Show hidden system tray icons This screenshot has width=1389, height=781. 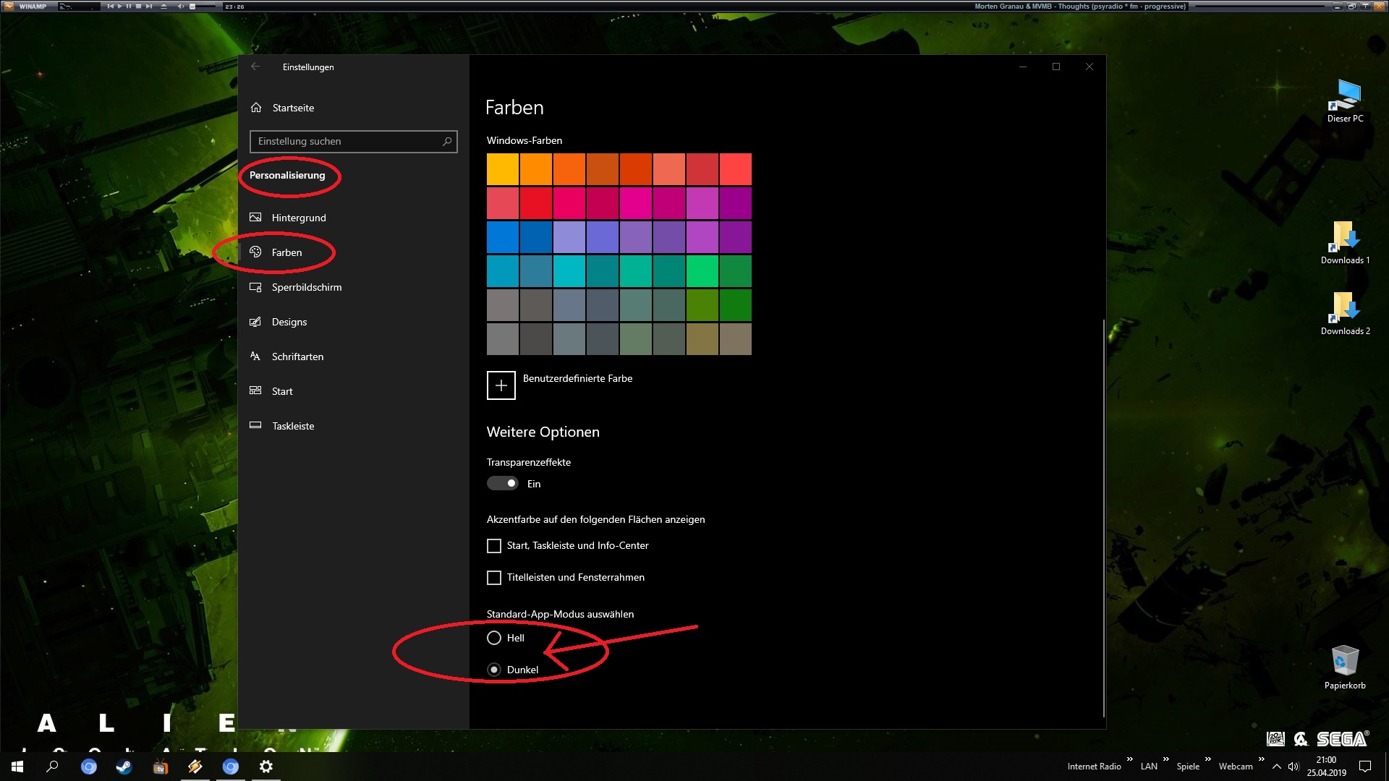(1277, 767)
